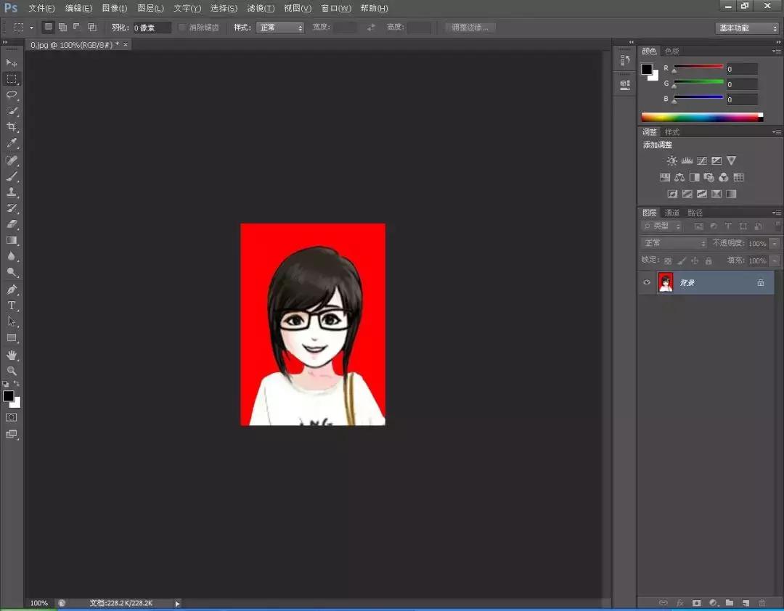Image resolution: width=784 pixels, height=611 pixels.
Task: Select the Brush tool
Action: [12, 176]
